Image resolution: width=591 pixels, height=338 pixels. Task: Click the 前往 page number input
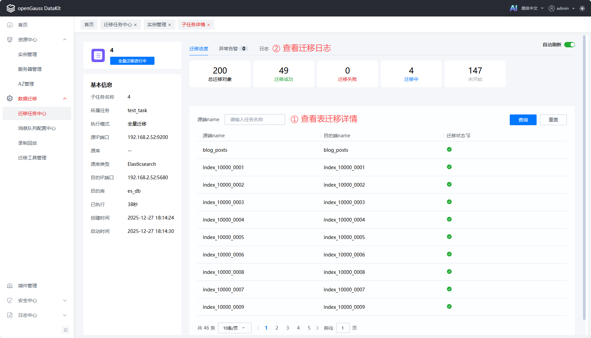click(343, 328)
